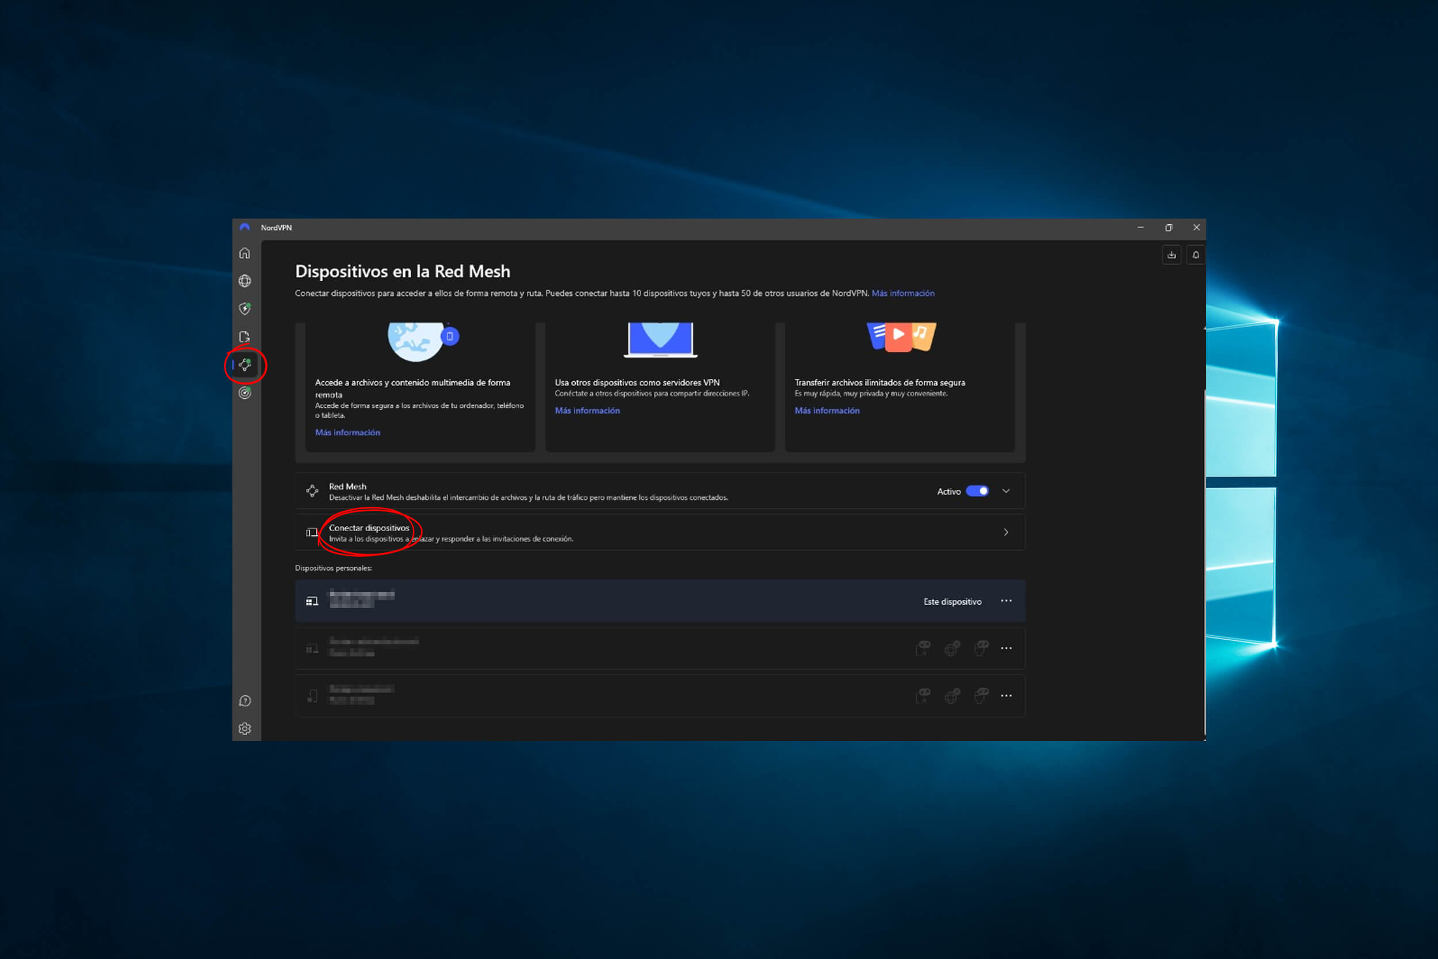Click the download tray icon at top right

pyautogui.click(x=1172, y=255)
